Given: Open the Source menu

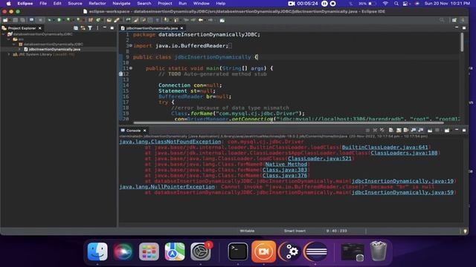Looking at the screenshot, I should tap(75, 3).
